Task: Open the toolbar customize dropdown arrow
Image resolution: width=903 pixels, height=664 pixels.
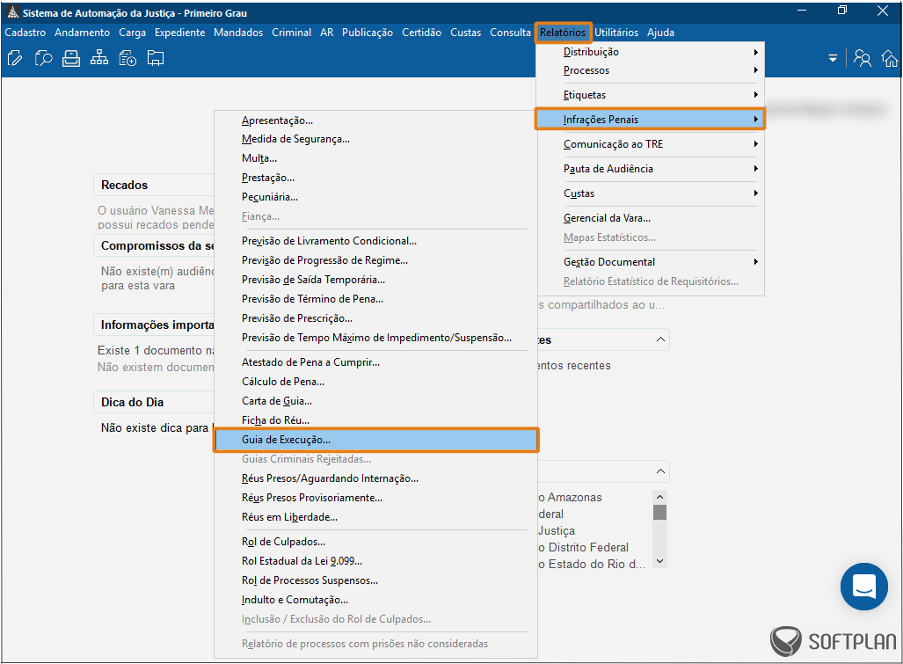Action: coord(833,58)
